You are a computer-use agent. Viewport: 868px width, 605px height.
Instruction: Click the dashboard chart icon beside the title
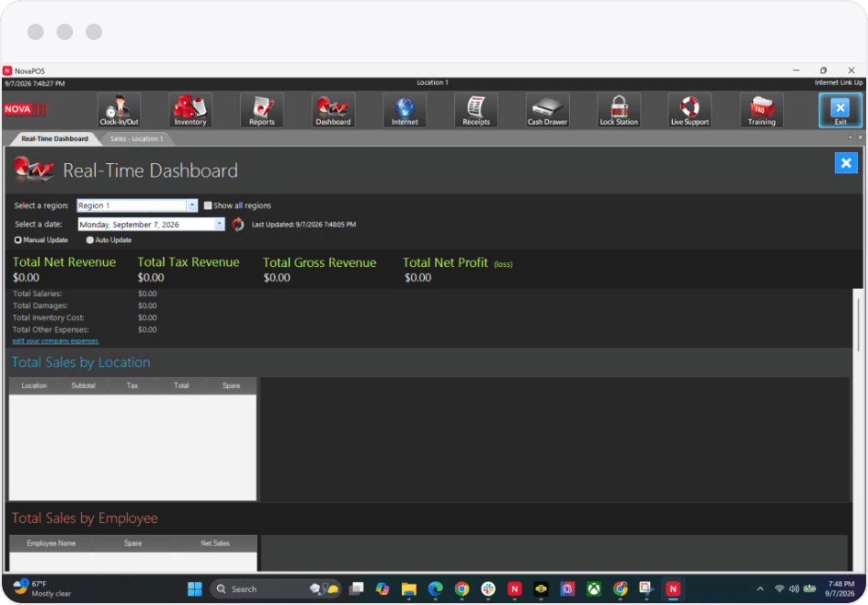[x=33, y=169]
